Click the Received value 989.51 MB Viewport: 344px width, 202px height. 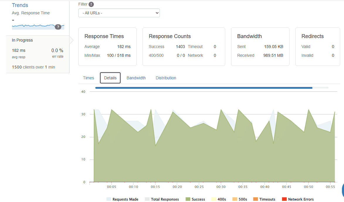coord(273,55)
